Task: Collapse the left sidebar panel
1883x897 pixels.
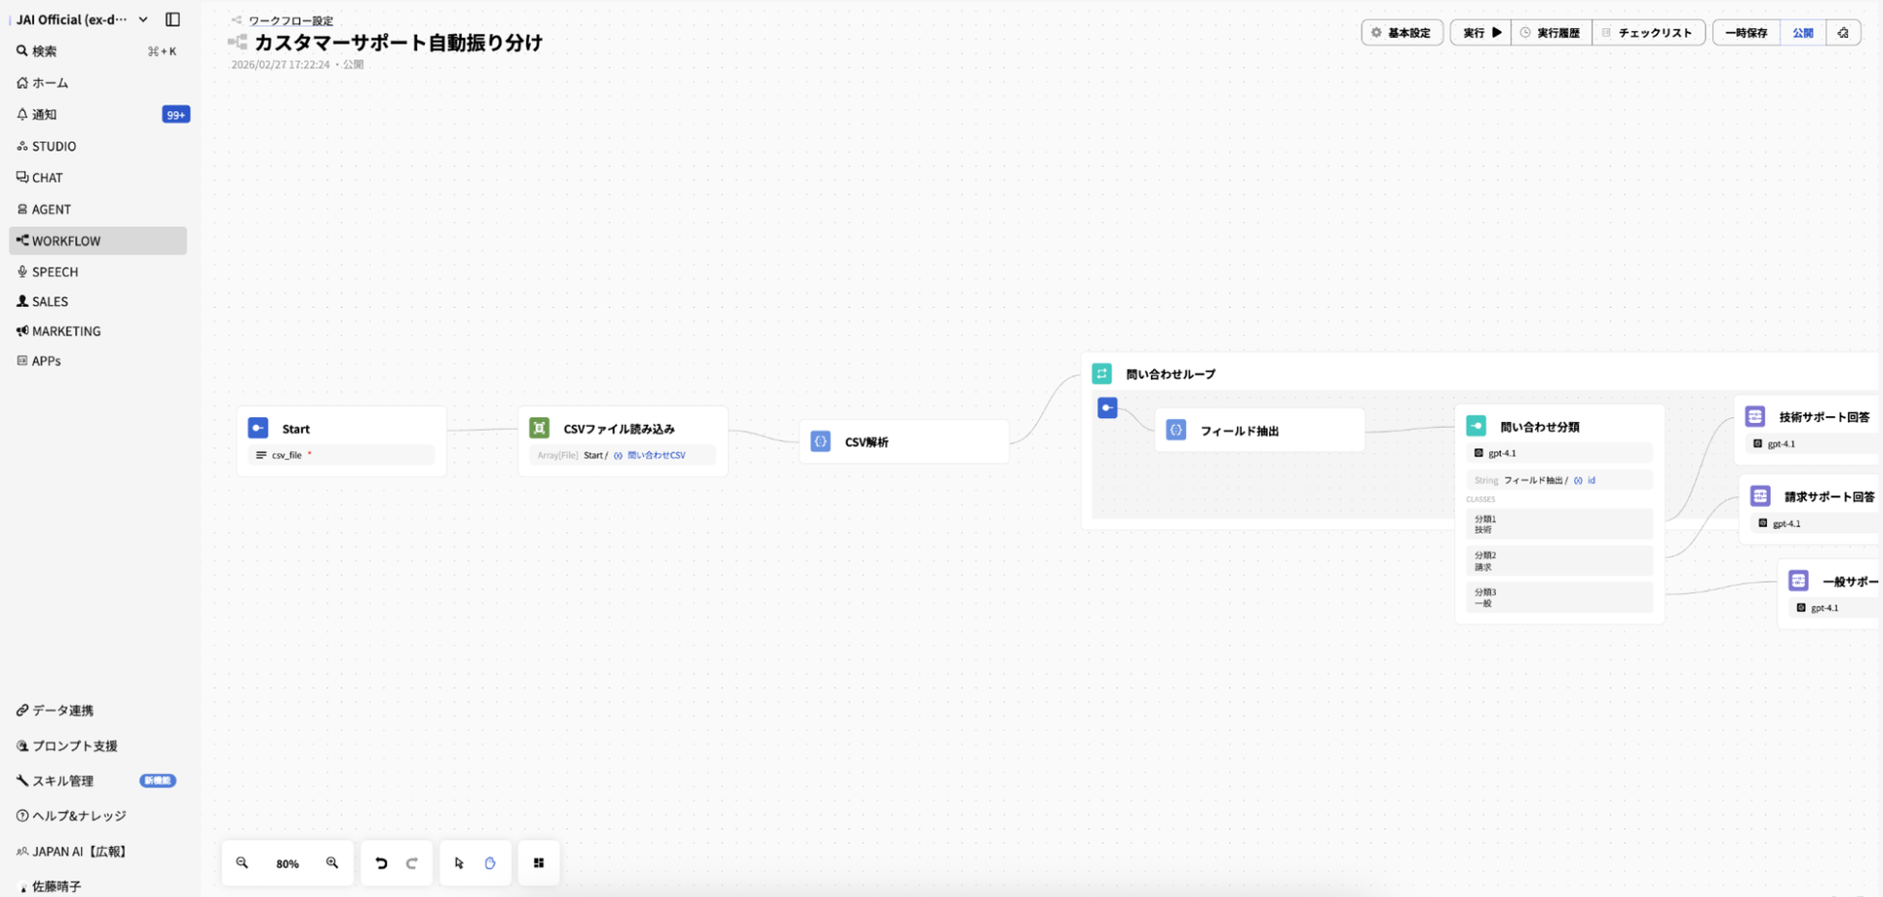Action: [173, 19]
